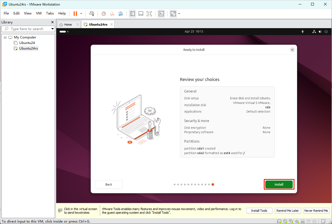Click the 'Disk encryption' label

(195, 128)
